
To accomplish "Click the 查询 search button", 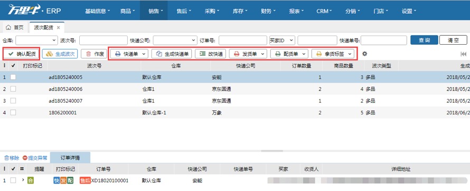I will (424, 40).
